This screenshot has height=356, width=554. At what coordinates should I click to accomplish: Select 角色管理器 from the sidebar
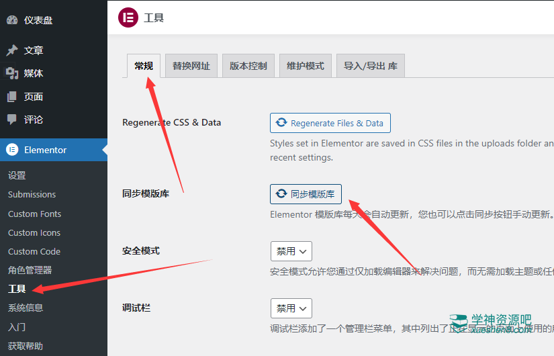click(x=30, y=270)
